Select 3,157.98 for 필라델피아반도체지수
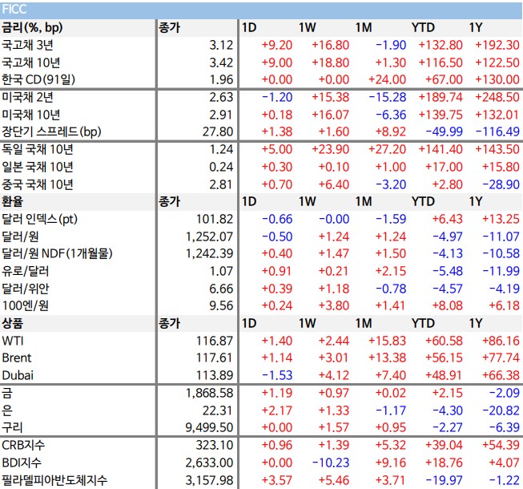 click(x=209, y=480)
